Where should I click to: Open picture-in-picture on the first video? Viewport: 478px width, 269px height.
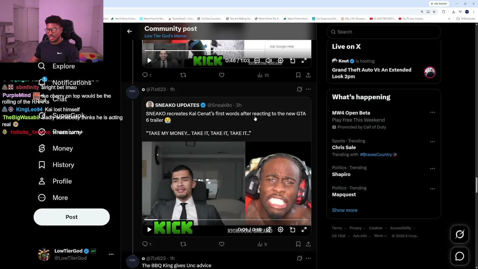[x=292, y=61]
